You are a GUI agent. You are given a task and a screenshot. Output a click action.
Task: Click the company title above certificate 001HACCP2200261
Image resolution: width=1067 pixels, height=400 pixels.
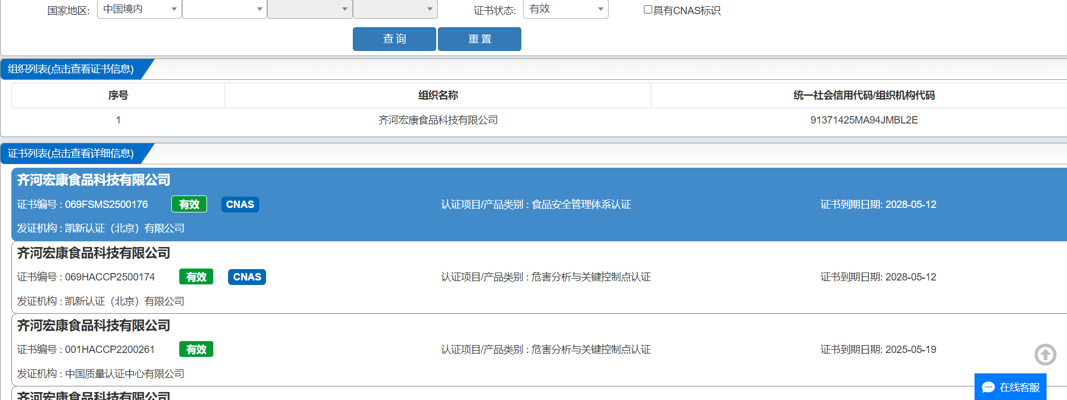94,326
